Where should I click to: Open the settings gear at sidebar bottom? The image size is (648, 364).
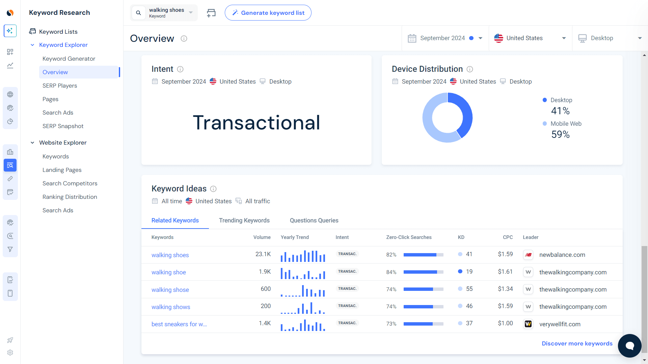pyautogui.click(x=10, y=353)
